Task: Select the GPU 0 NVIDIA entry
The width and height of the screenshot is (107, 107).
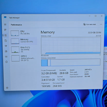Action: (24, 58)
